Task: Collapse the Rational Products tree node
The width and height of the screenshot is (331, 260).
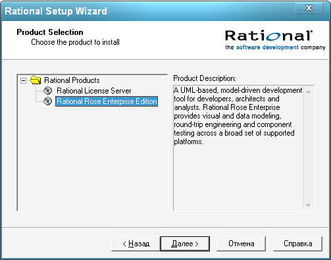Action: (23, 80)
